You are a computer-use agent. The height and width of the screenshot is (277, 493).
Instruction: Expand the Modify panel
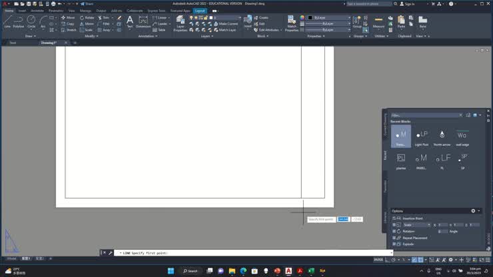point(91,36)
